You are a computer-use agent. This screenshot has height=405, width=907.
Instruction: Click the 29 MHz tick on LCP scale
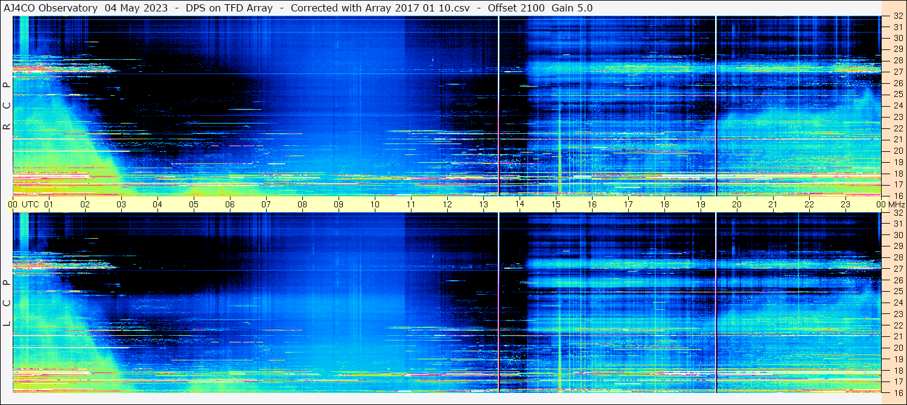pos(897,246)
